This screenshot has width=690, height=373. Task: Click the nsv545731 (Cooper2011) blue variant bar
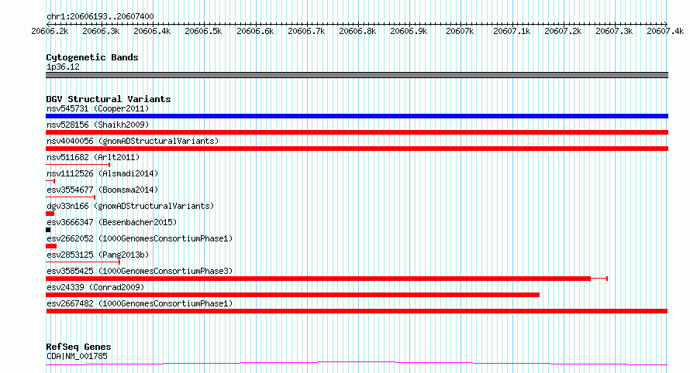(357, 116)
